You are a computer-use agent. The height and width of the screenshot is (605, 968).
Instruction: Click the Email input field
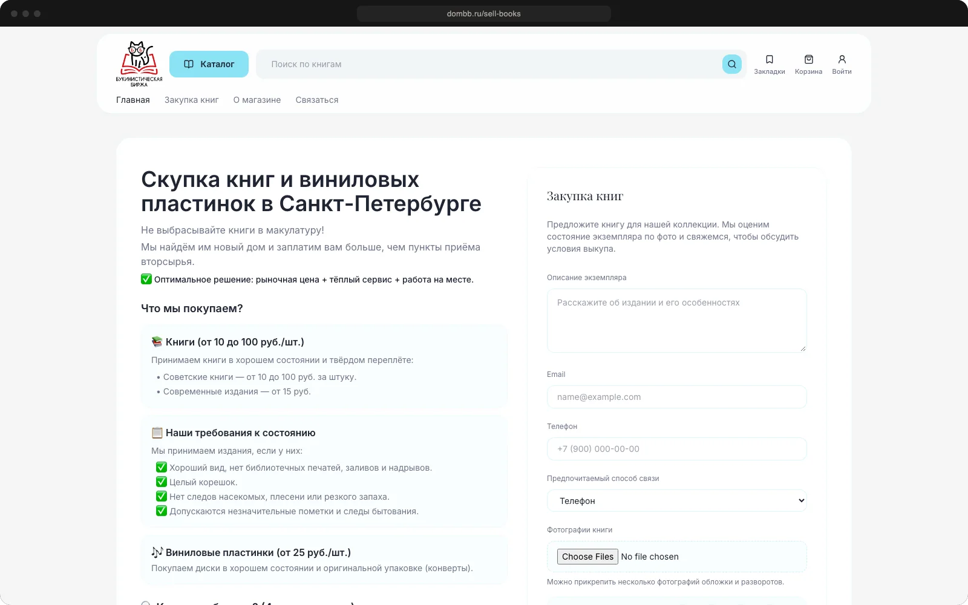click(676, 397)
